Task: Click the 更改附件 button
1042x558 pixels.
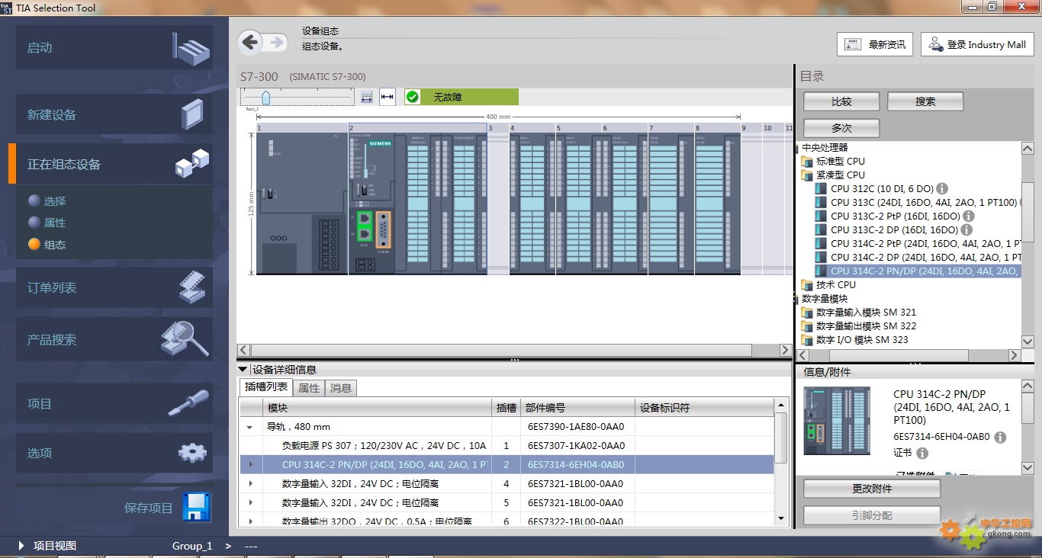Action: click(872, 489)
